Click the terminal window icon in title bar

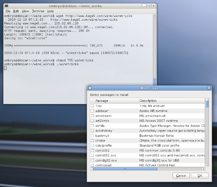(x=6, y=6)
